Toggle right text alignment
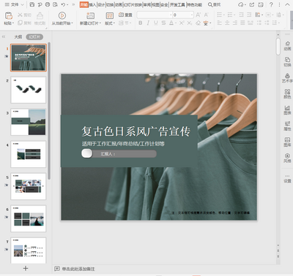The height and width of the screenshot is (276, 293). [x=235, y=23]
